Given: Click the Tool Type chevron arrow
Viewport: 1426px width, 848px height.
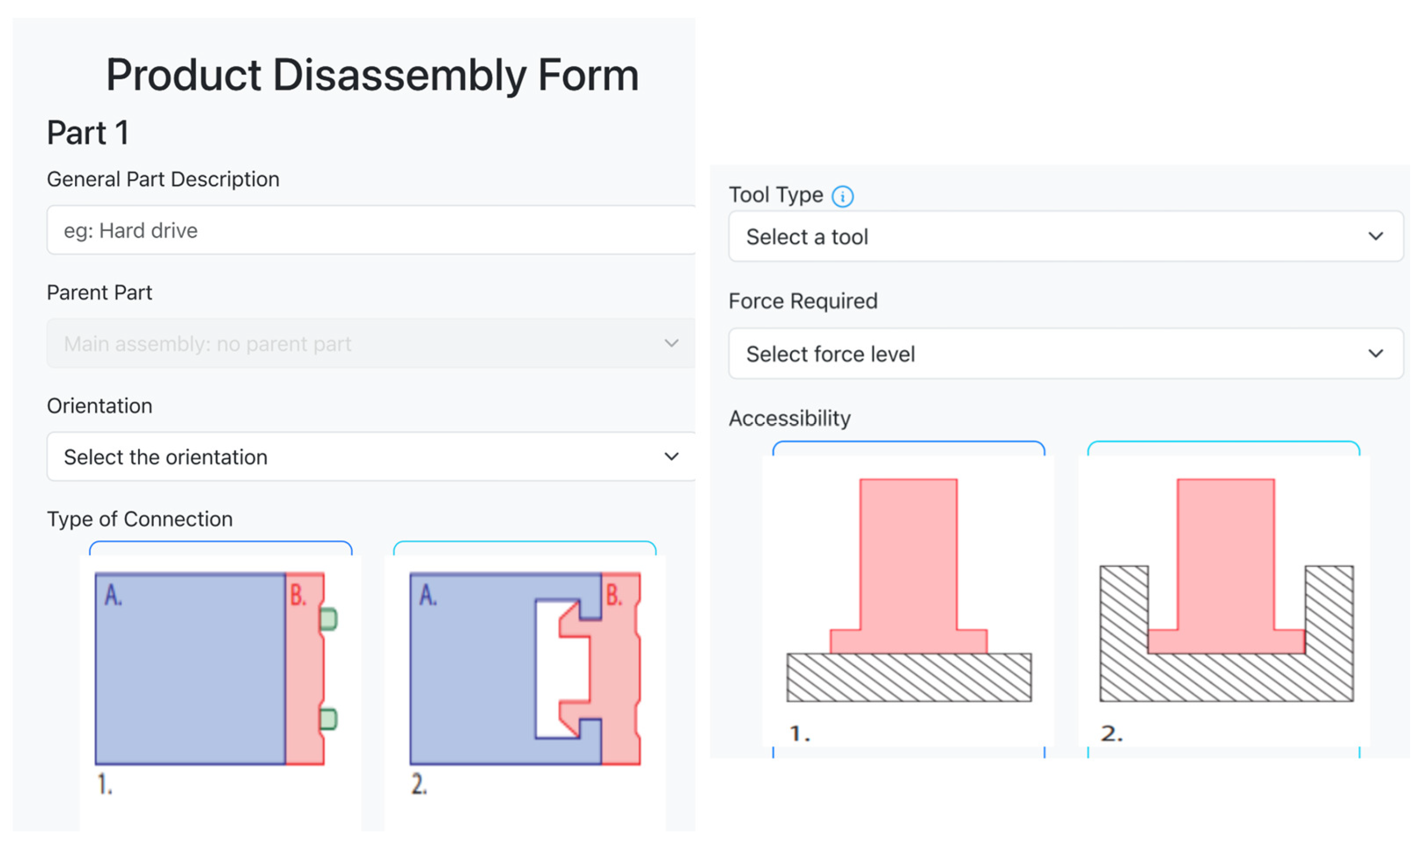Looking at the screenshot, I should tap(1375, 236).
